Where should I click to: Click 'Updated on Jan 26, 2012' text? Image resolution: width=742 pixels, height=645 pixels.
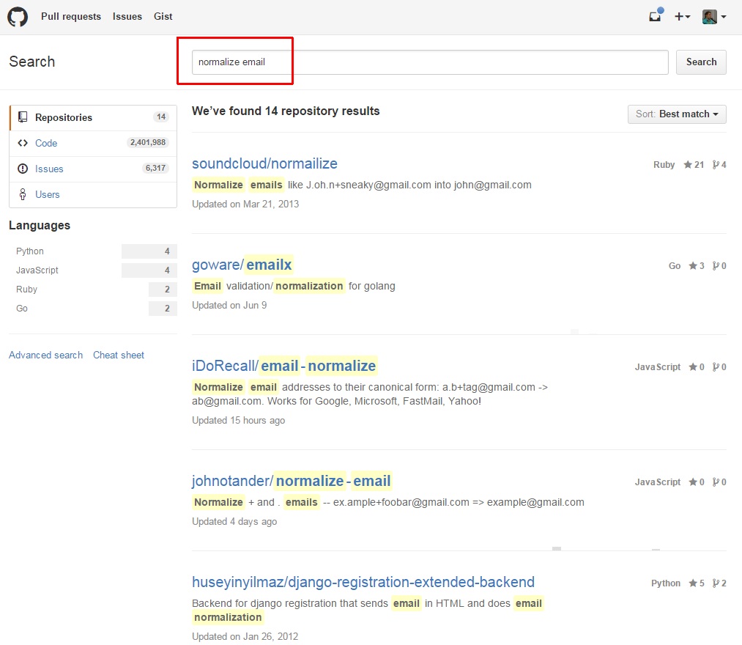245,636
